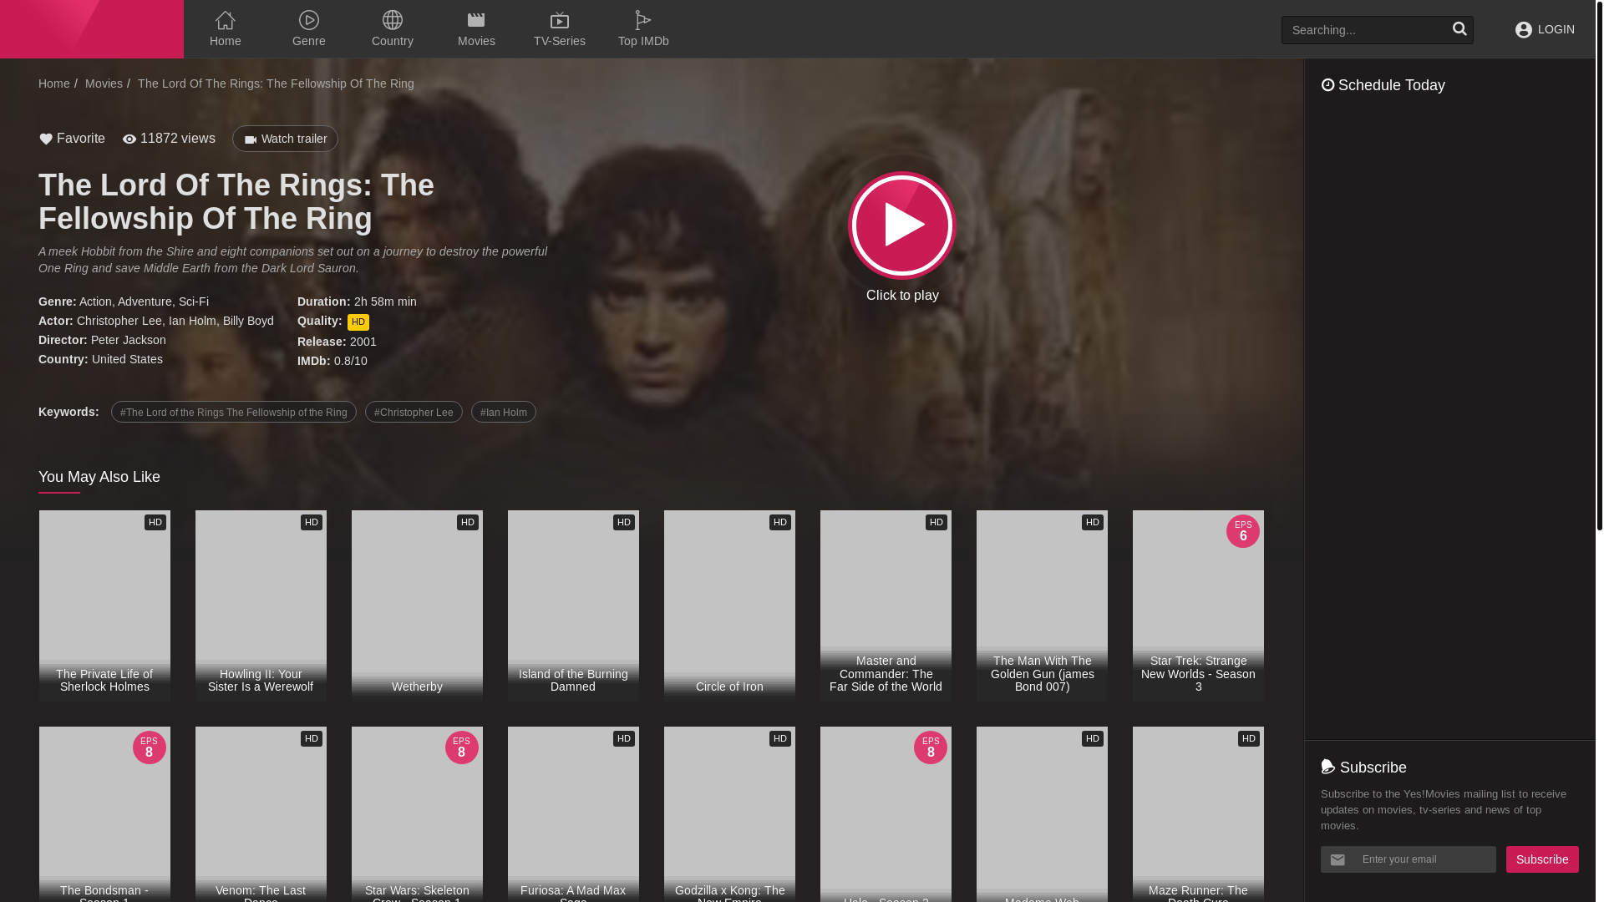The height and width of the screenshot is (902, 1604).
Task: Click director link Peter Jackson
Action: [x=129, y=340]
